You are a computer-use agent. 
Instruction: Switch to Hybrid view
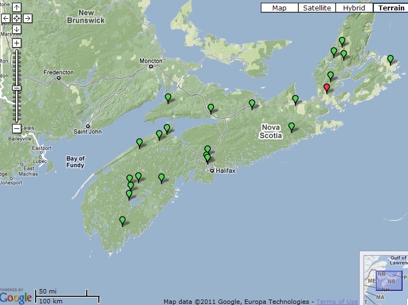(x=354, y=8)
